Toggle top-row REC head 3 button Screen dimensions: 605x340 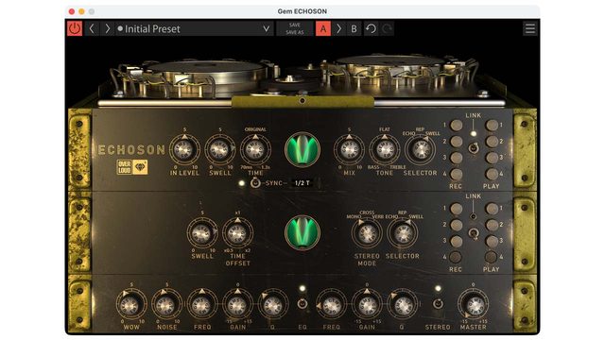coord(457,158)
